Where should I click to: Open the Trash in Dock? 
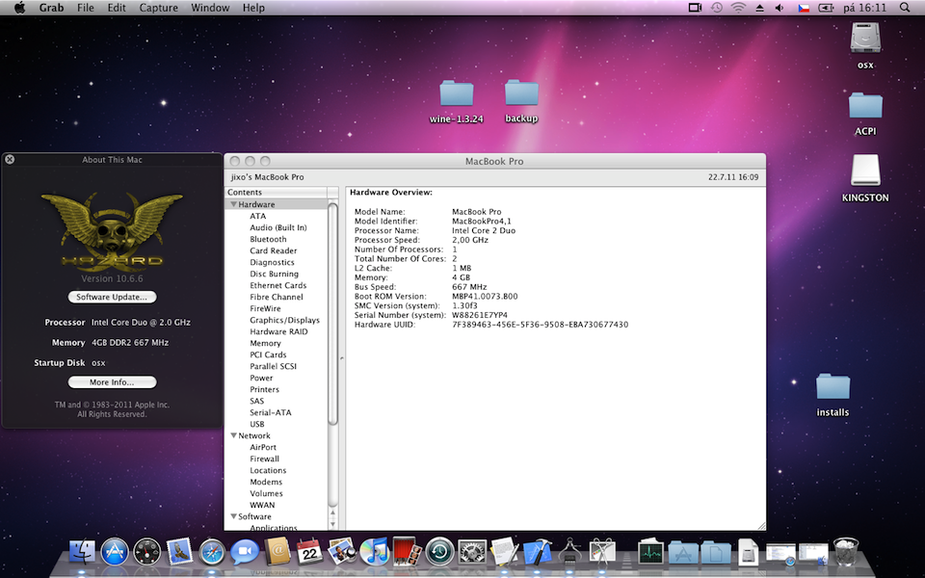[x=846, y=552]
